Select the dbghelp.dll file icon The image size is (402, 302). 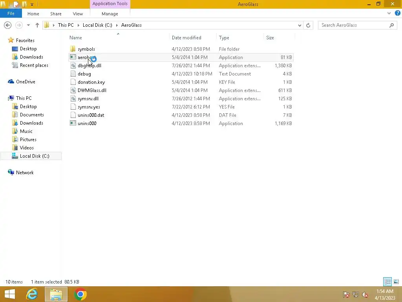coord(73,66)
